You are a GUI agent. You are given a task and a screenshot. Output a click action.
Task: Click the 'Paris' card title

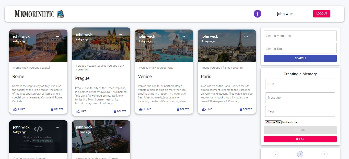tap(206, 77)
